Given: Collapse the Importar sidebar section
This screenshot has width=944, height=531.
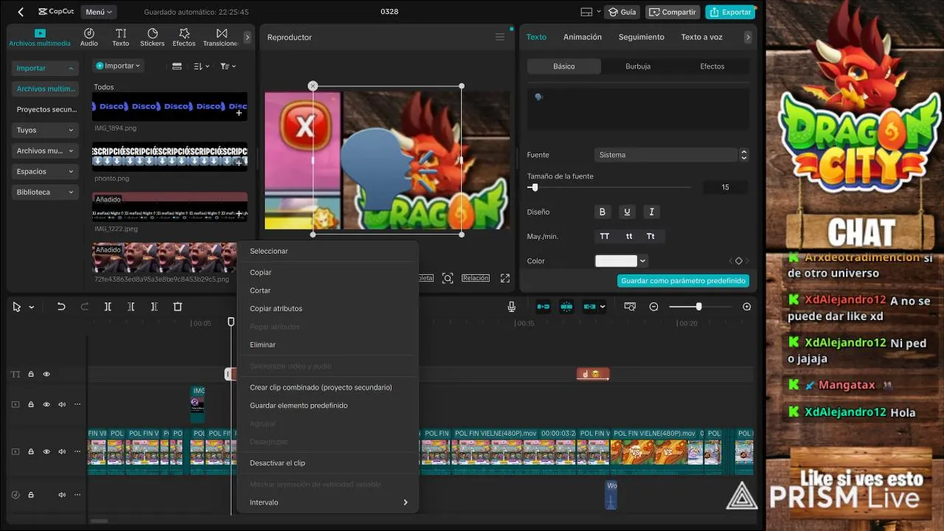Looking at the screenshot, I should click(45, 68).
